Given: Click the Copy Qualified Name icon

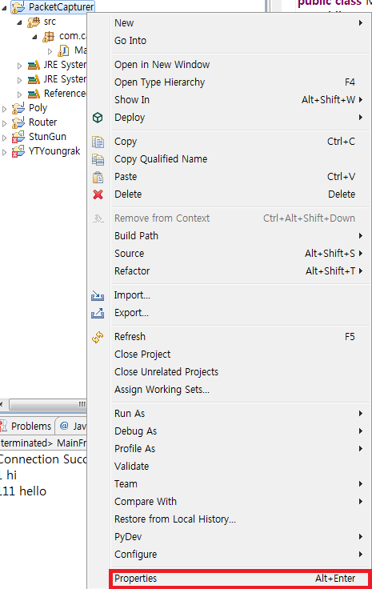Looking at the screenshot, I should [98, 159].
